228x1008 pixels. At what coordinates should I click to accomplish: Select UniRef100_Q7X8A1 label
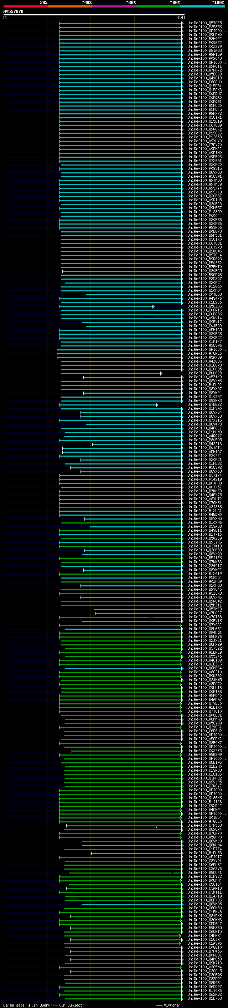204,161
